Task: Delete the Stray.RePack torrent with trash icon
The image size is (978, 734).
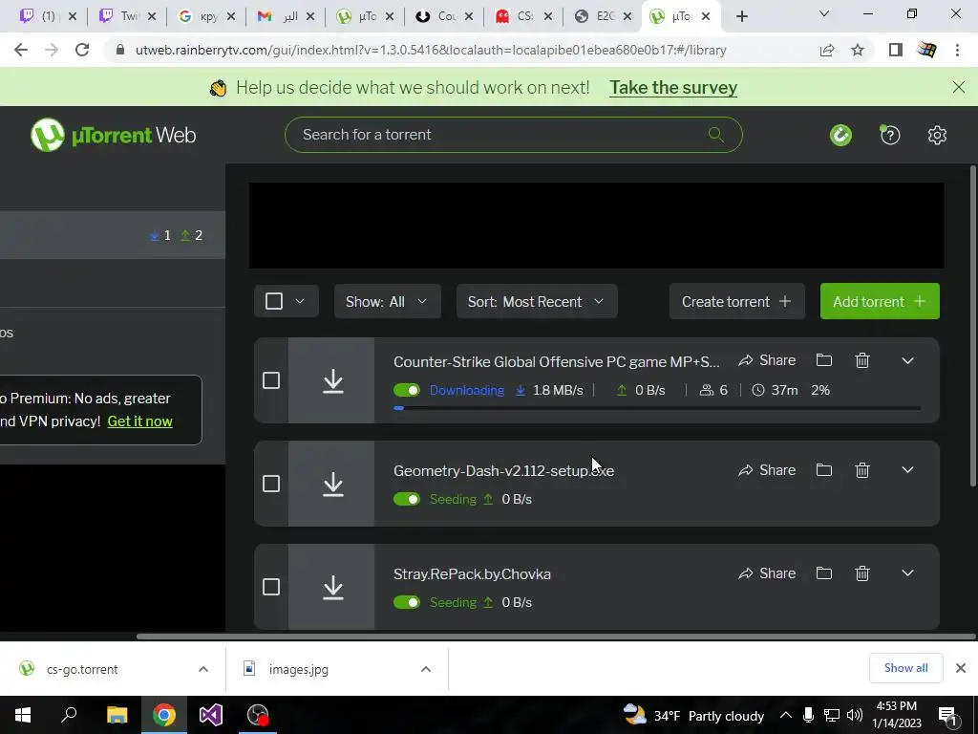Action: point(862,573)
